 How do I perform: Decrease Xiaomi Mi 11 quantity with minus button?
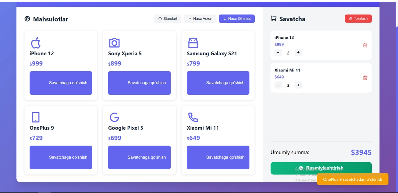(x=278, y=85)
